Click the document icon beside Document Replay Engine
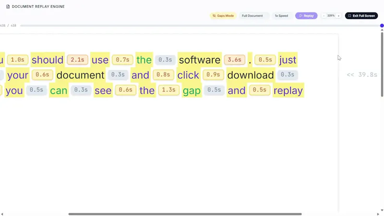Screen dimensions: 384x216 click(8, 7)
